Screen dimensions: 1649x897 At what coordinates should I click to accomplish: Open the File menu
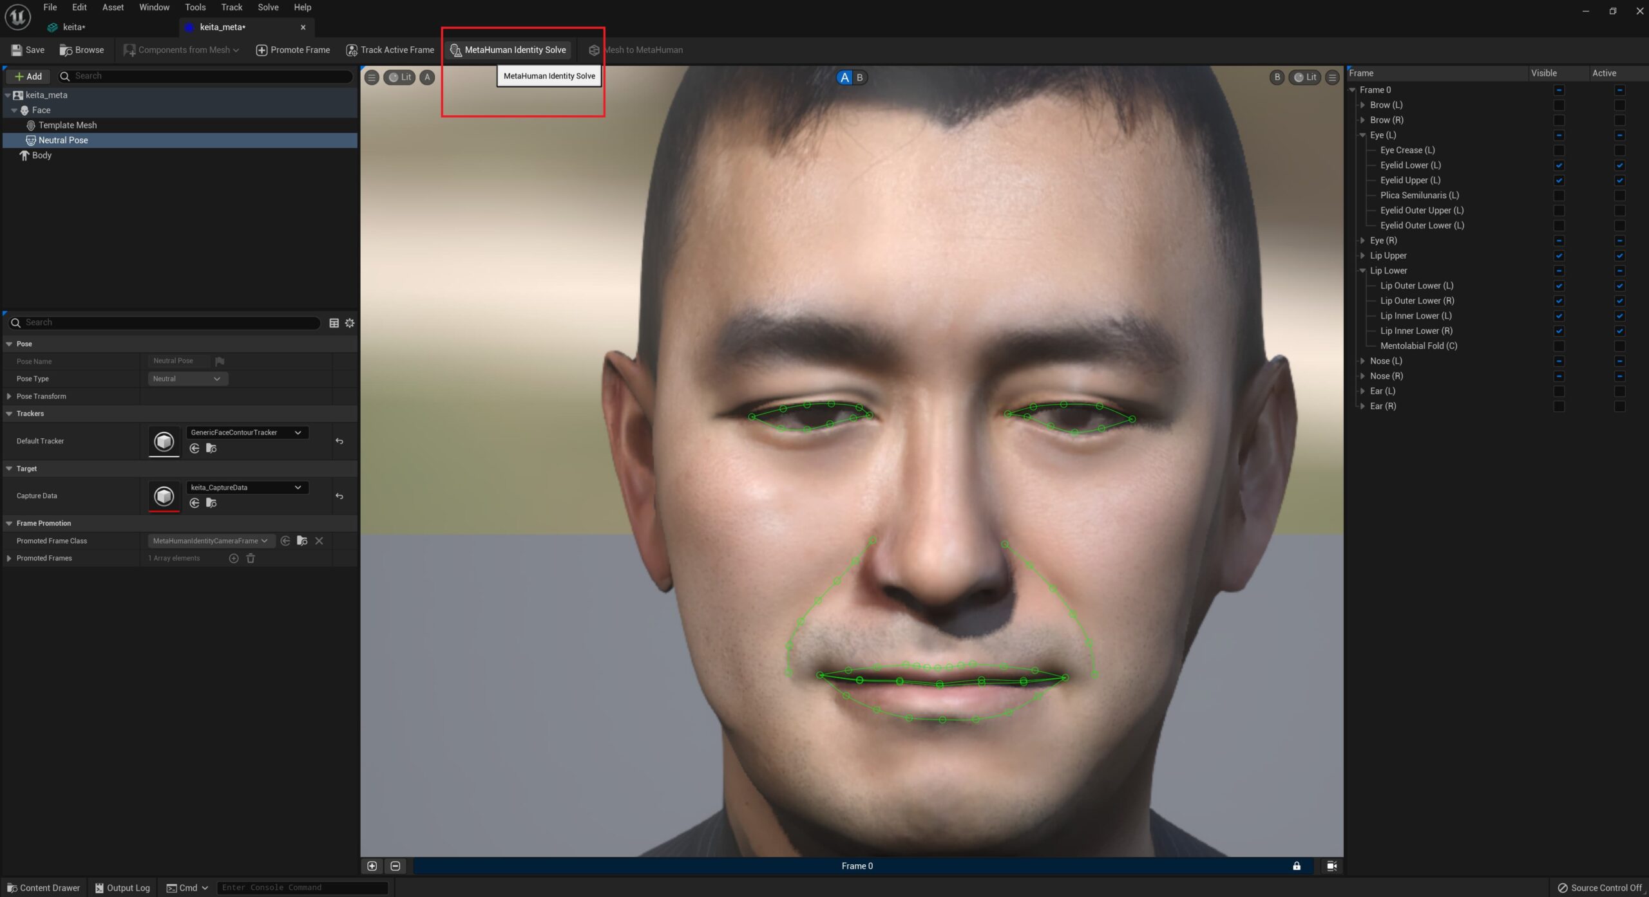(x=50, y=7)
